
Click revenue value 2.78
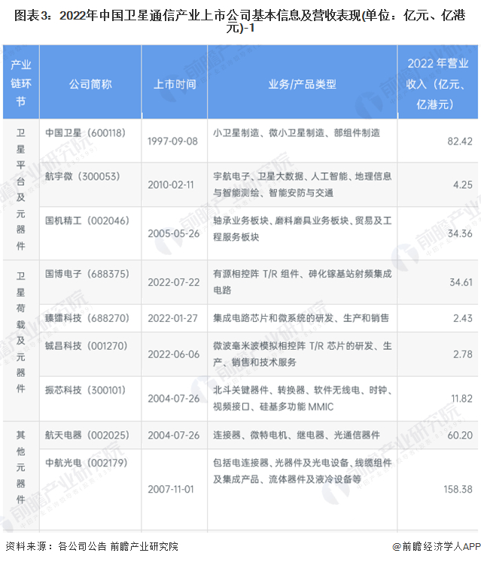pos(463,354)
